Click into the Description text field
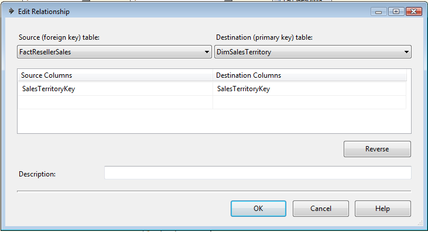Screen dimensions: 428x232 (x=258, y=173)
